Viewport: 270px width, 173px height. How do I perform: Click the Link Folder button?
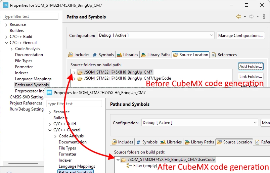pos(251,77)
